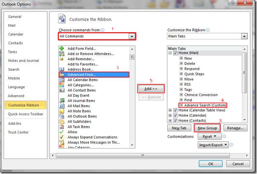Click the Always Expand Conversations check icon
Image resolution: width=257 pixels, height=174 pixels.
pyautogui.click(x=62, y=137)
